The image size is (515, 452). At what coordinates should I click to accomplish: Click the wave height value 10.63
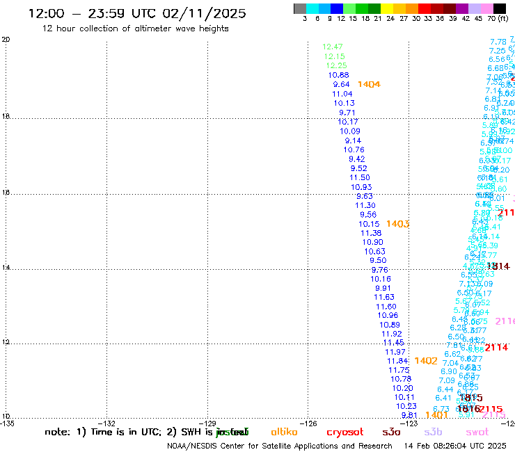(x=374, y=252)
